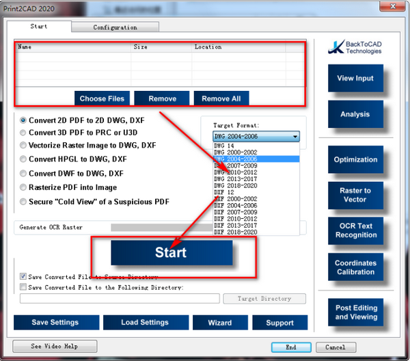Click the big Start conversion button
This screenshot has width=410, height=361.
click(172, 253)
